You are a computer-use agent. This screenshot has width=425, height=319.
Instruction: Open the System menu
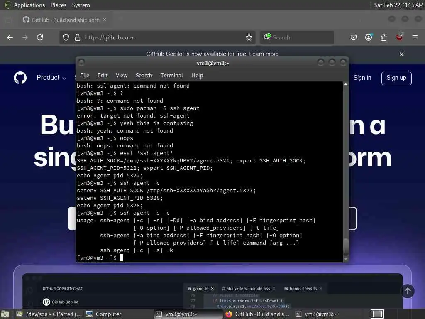81,5
